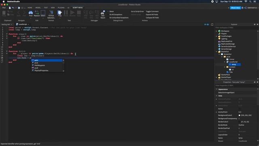Select Lighting service in Explorer
Viewport: 259px width, 146px height.
point(224,39)
